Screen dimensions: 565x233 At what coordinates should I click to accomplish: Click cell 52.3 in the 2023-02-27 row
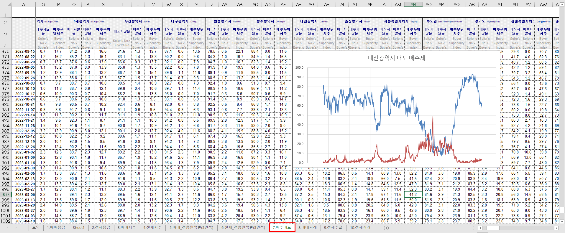pyautogui.click(x=413, y=189)
